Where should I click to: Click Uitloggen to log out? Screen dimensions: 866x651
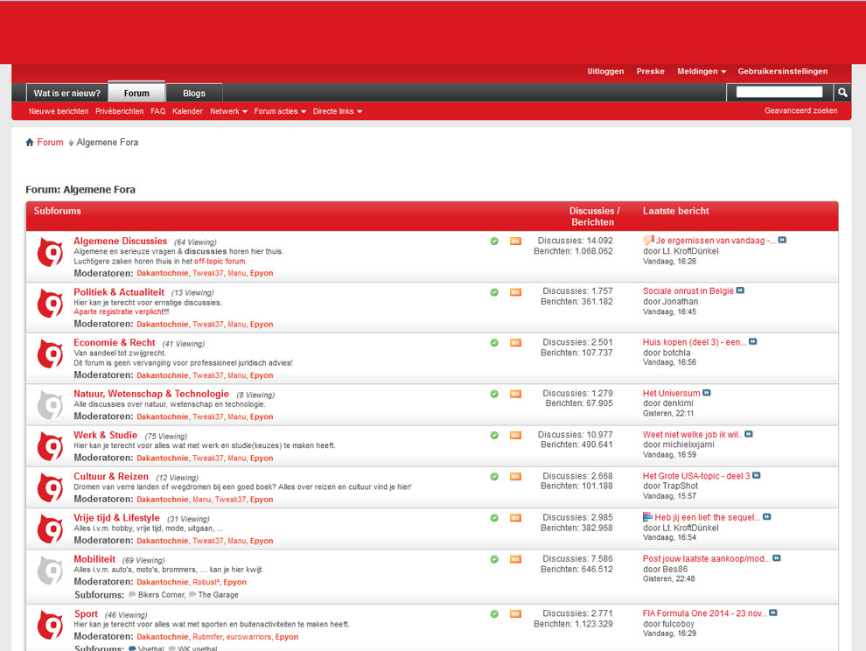[605, 71]
